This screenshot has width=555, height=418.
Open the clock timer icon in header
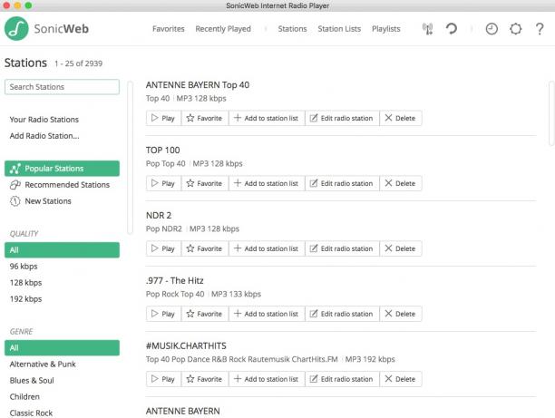[492, 29]
